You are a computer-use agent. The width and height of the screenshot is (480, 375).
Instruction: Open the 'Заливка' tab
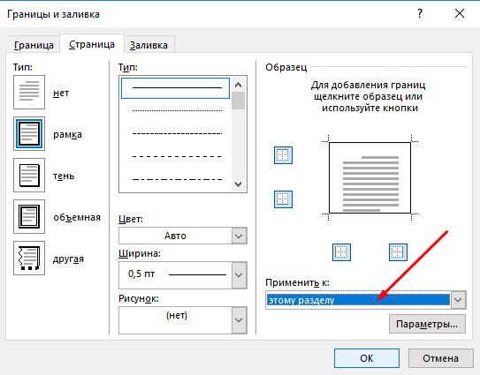(x=149, y=45)
